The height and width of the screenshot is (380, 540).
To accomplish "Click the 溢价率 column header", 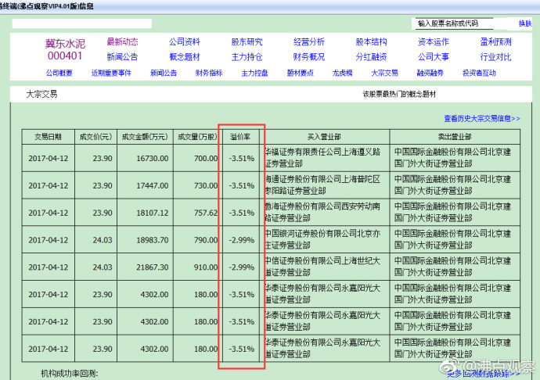I will [x=240, y=137].
